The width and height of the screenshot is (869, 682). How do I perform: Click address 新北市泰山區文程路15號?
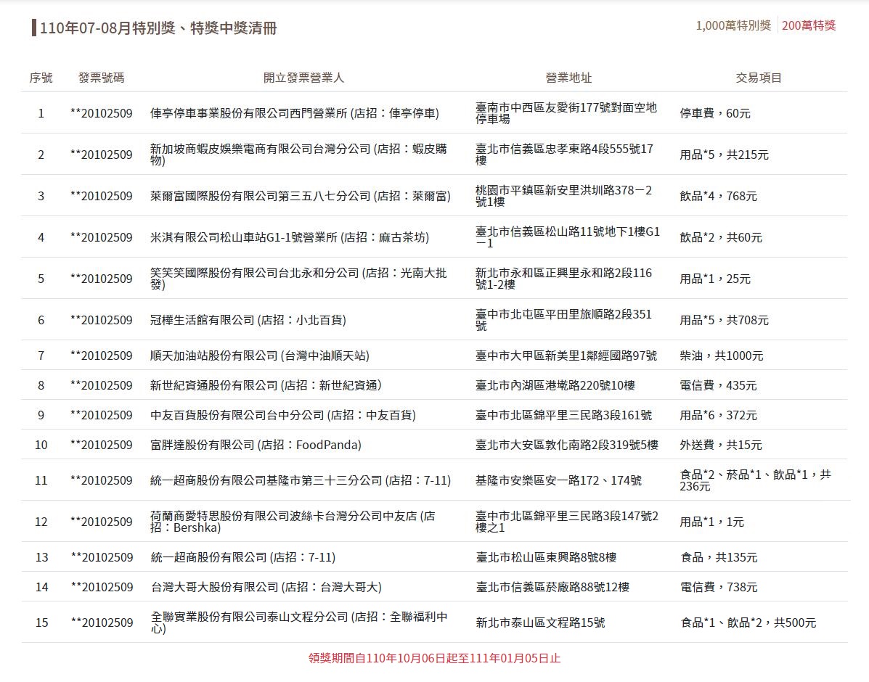pos(540,623)
